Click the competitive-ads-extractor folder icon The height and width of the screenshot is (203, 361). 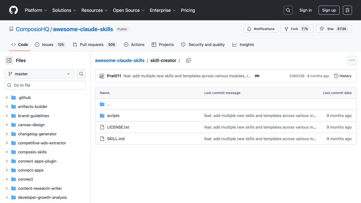[14, 143]
